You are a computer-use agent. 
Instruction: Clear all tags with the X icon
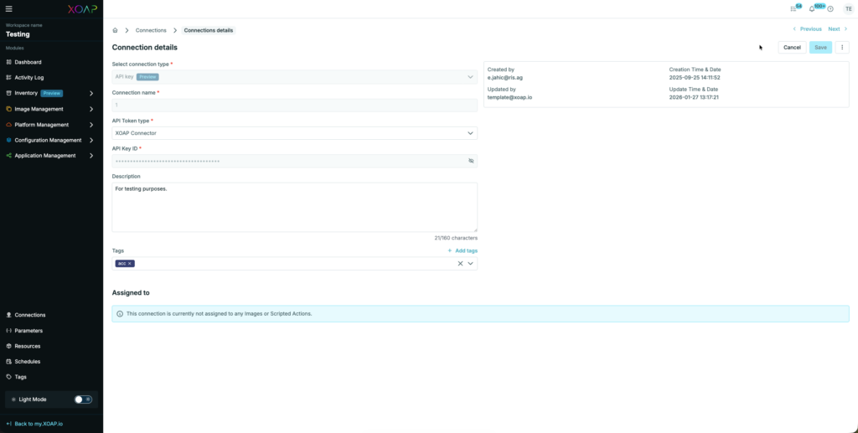(460, 264)
